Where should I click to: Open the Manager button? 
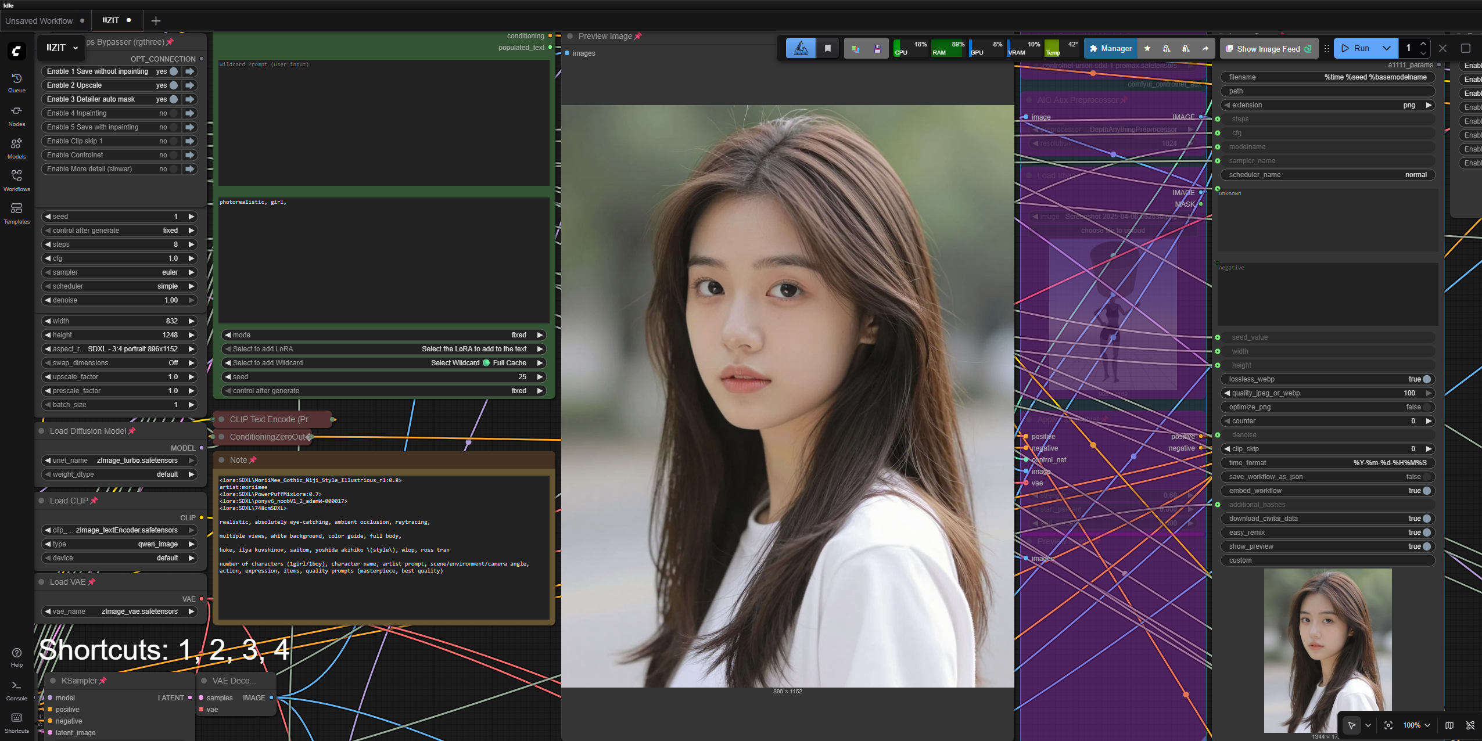pyautogui.click(x=1110, y=49)
